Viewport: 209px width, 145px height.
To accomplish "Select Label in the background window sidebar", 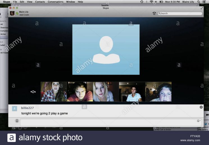I will coord(3,45).
